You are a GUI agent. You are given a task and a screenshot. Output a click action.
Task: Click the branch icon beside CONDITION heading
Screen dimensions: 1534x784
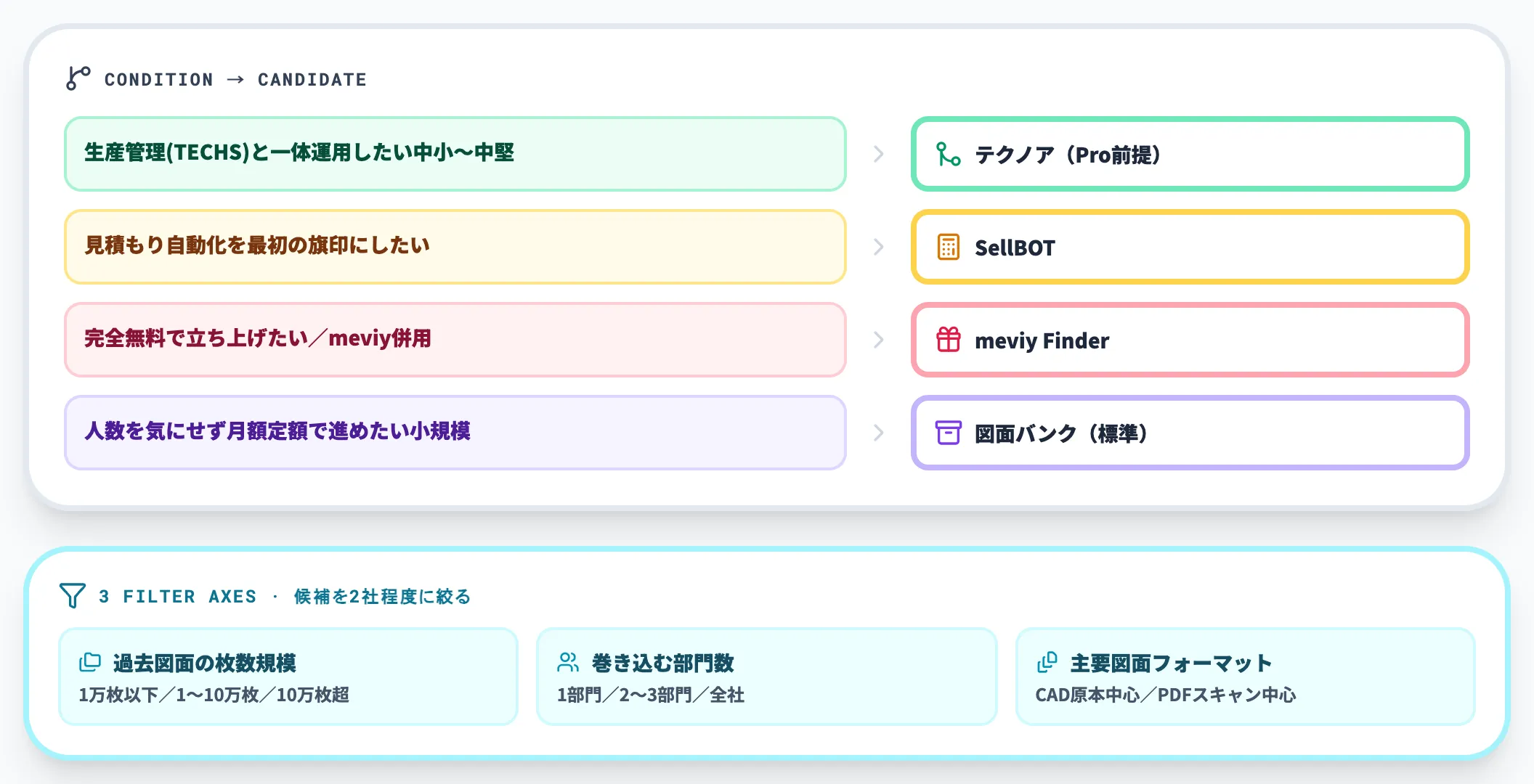78,78
